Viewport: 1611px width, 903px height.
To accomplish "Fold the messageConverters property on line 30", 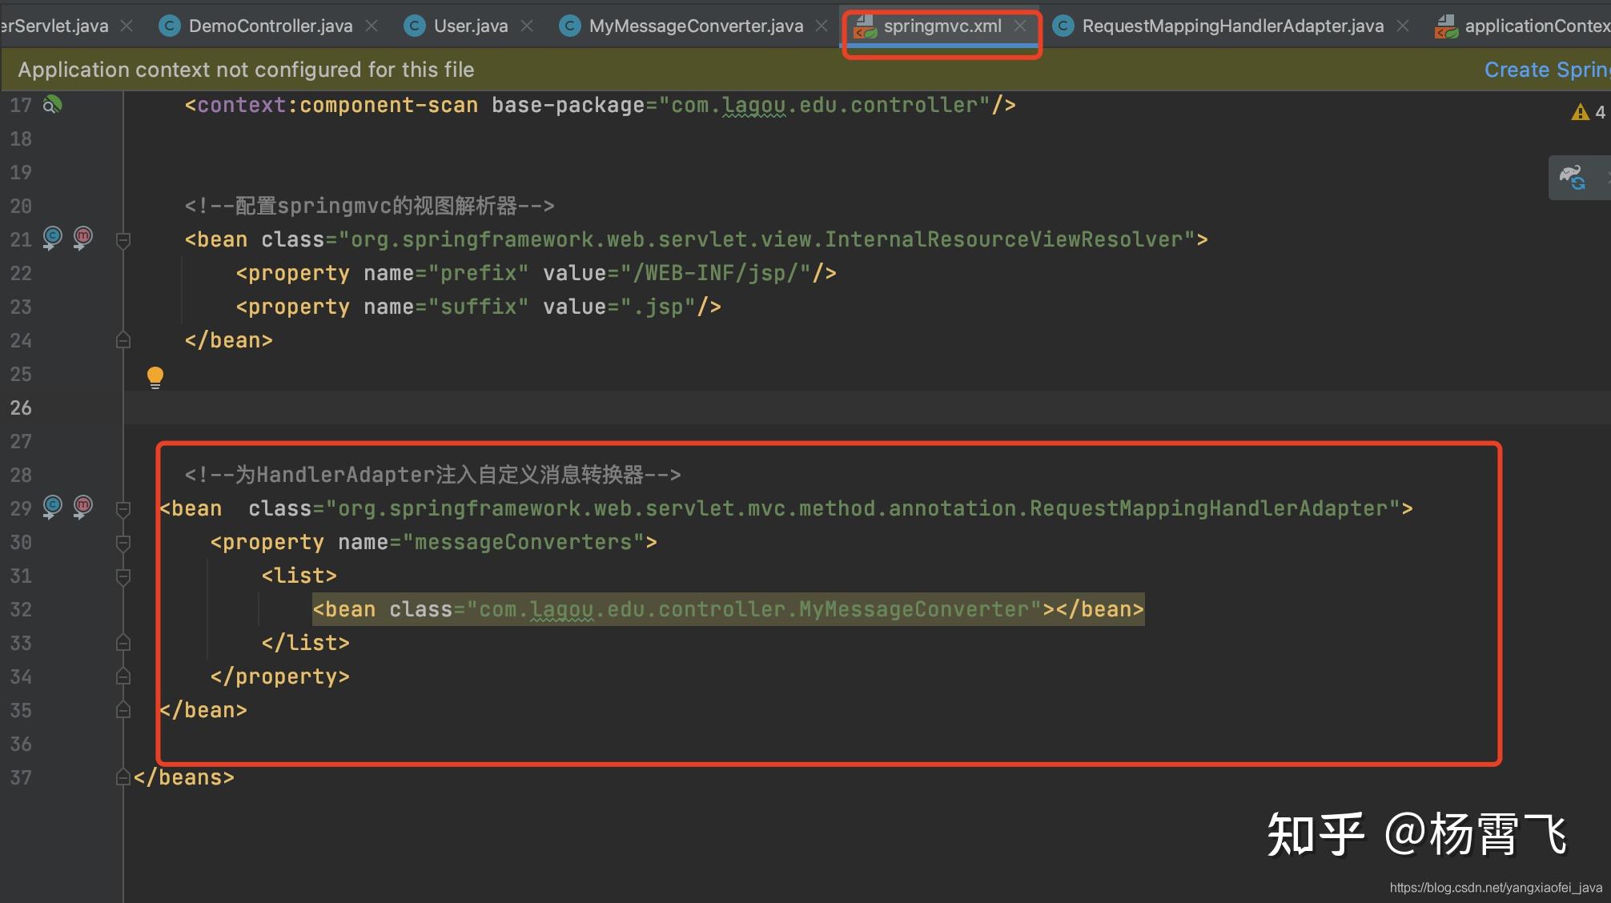I will pyautogui.click(x=123, y=543).
